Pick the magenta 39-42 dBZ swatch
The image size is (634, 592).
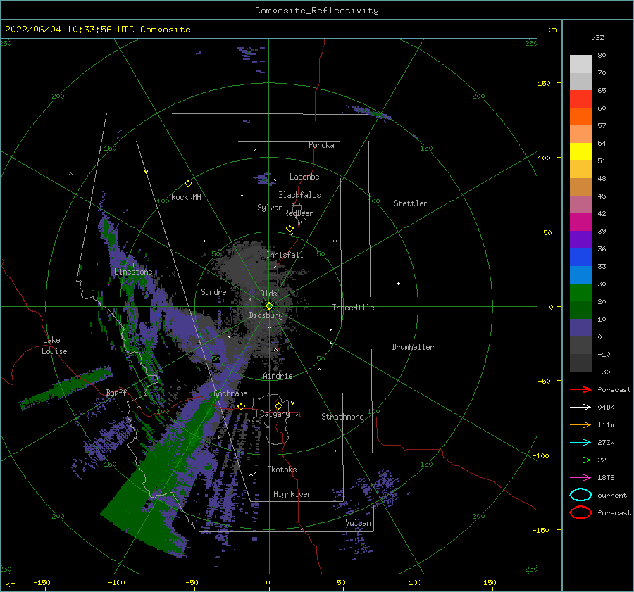pos(580,222)
